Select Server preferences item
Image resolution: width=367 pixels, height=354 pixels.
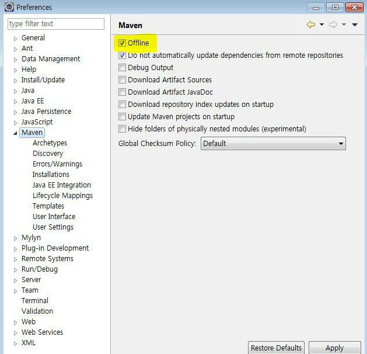point(31,279)
